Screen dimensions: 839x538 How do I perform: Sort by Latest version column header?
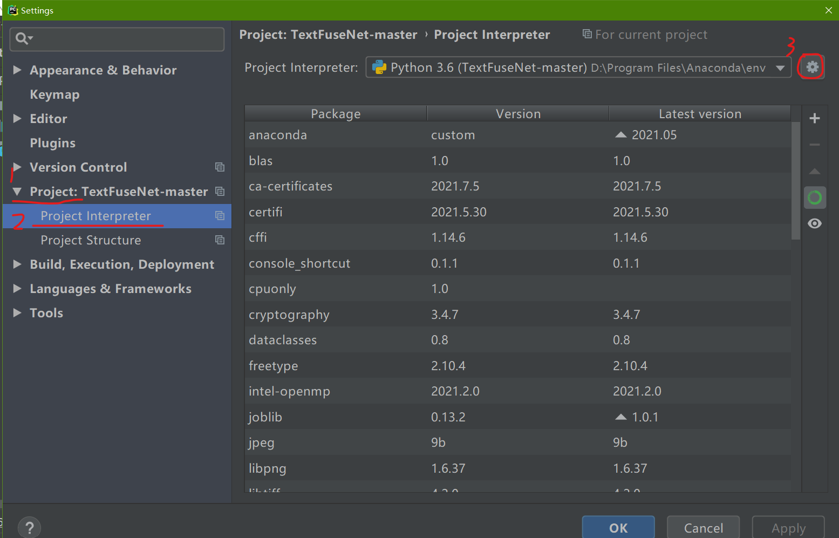click(700, 113)
